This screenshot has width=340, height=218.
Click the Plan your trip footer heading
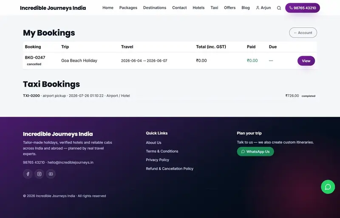click(249, 133)
